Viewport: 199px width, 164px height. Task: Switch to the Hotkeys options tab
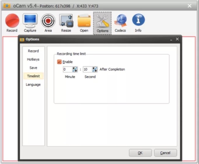[33, 59]
